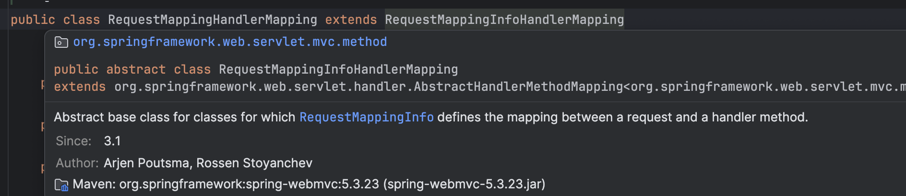Click the Author names Arjen Poutsma, Rossen Stoyanchev

pos(208,163)
